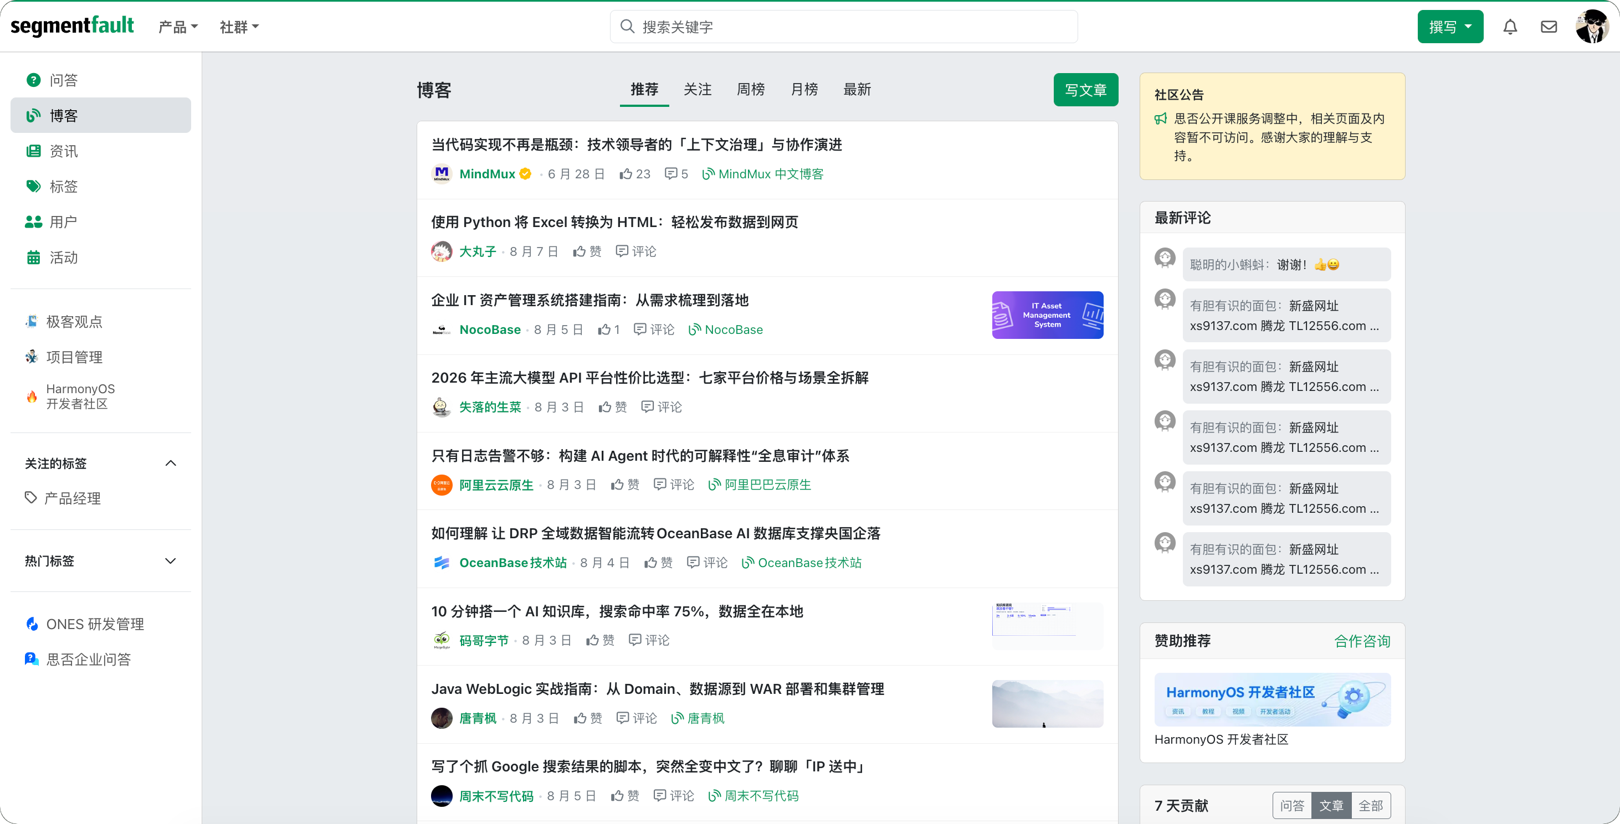Open the 社群 dropdown menu
1620x824 pixels.
click(x=239, y=27)
